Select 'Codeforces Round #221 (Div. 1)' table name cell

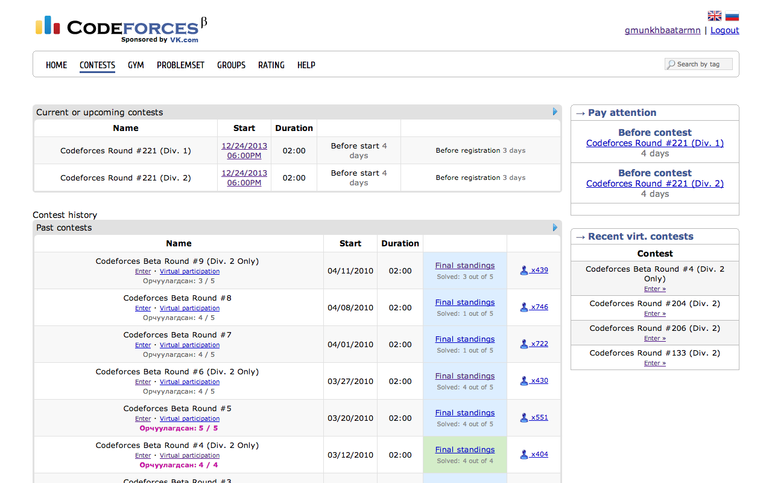125,151
